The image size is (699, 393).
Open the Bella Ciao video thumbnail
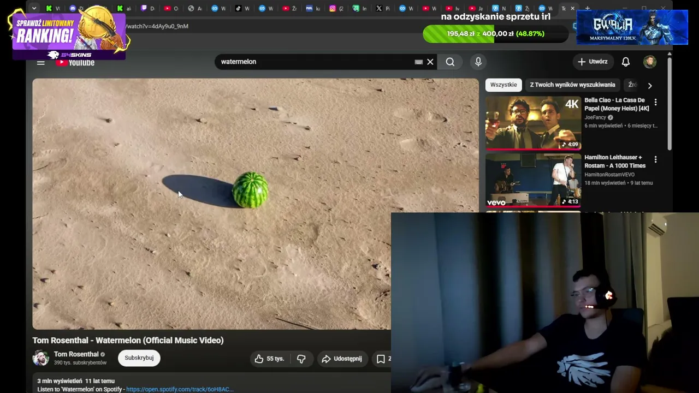[534, 123]
